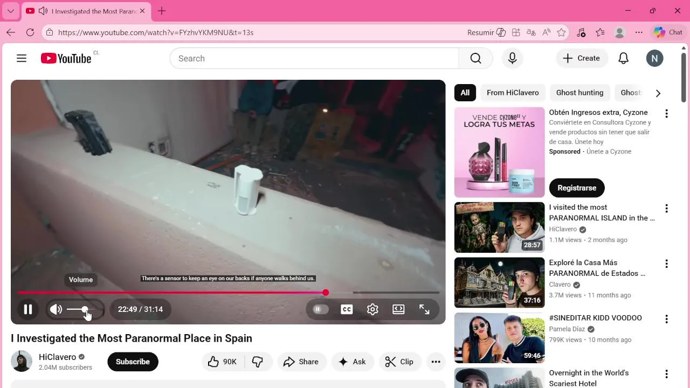Adjust the volume slider handle

(85, 309)
